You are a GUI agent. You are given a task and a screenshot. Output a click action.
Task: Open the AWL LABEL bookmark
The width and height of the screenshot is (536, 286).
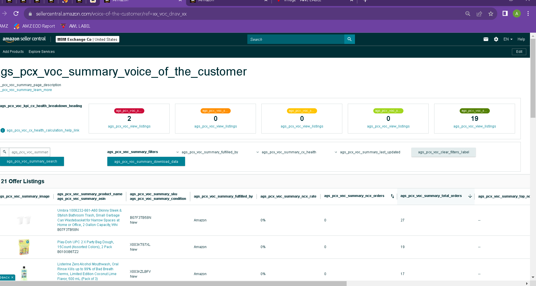76,26
